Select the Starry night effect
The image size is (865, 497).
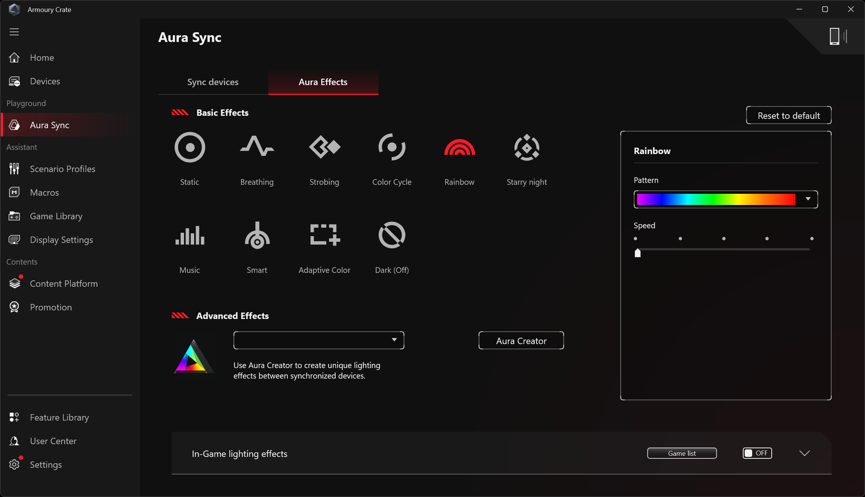pos(527,147)
